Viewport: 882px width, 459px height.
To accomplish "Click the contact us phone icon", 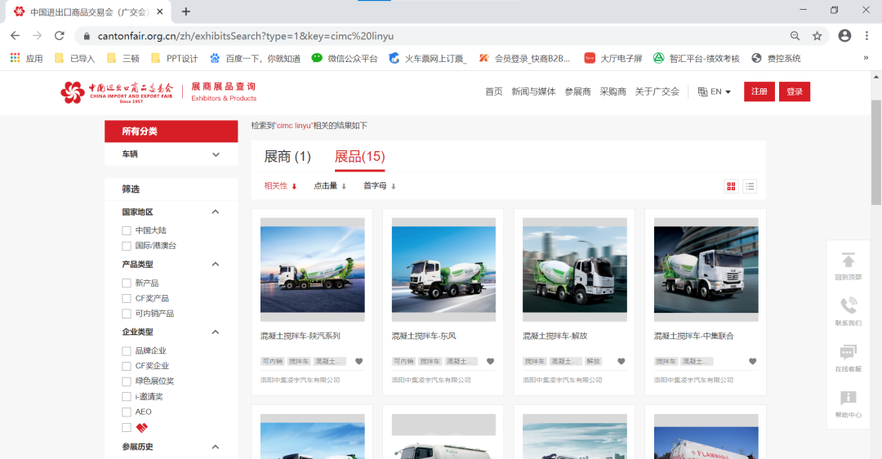I will coord(849,305).
